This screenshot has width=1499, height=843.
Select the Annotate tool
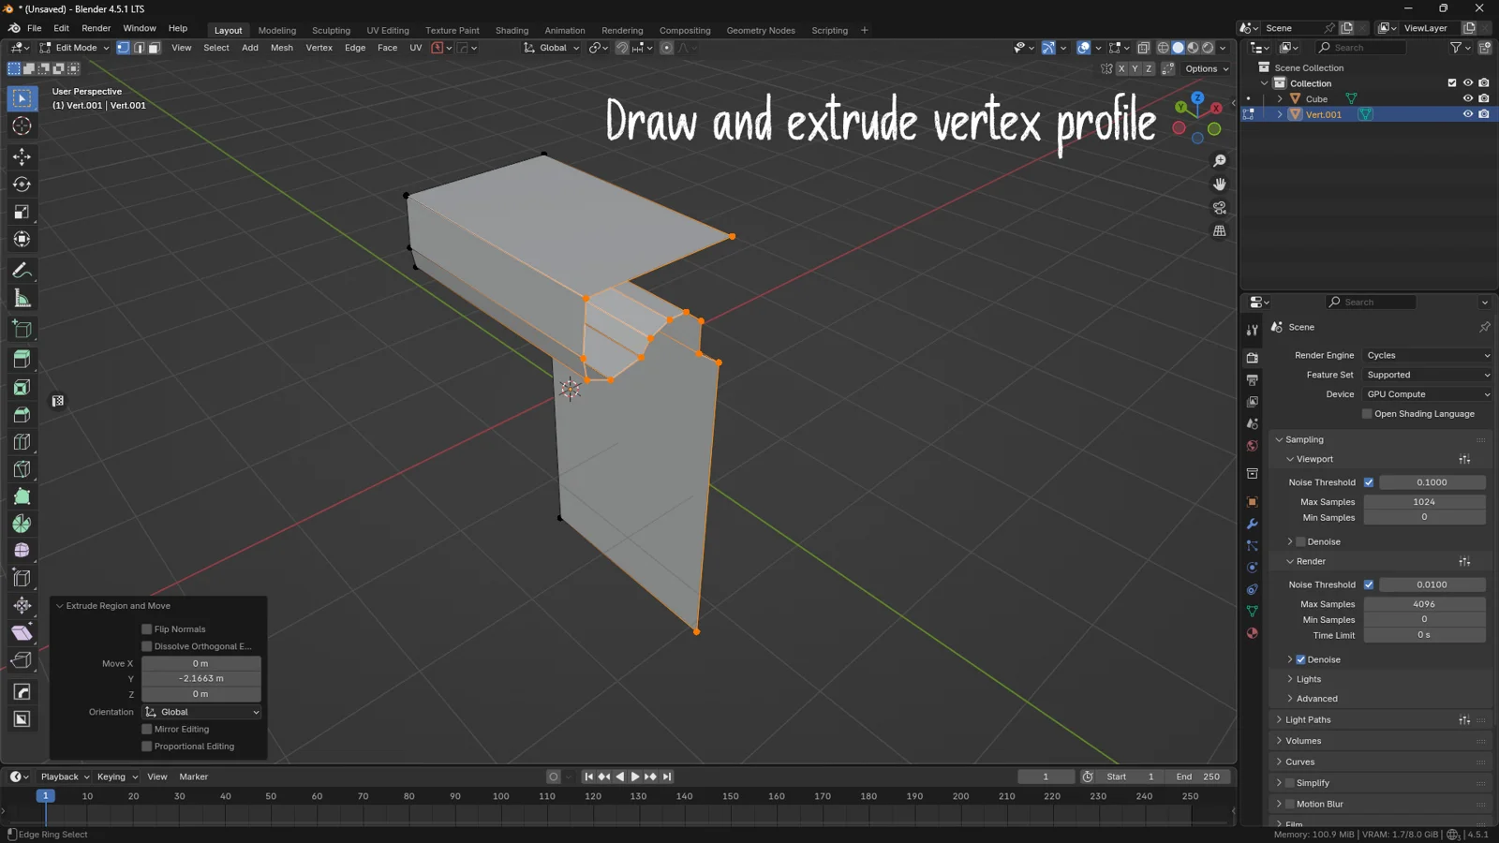pyautogui.click(x=22, y=271)
